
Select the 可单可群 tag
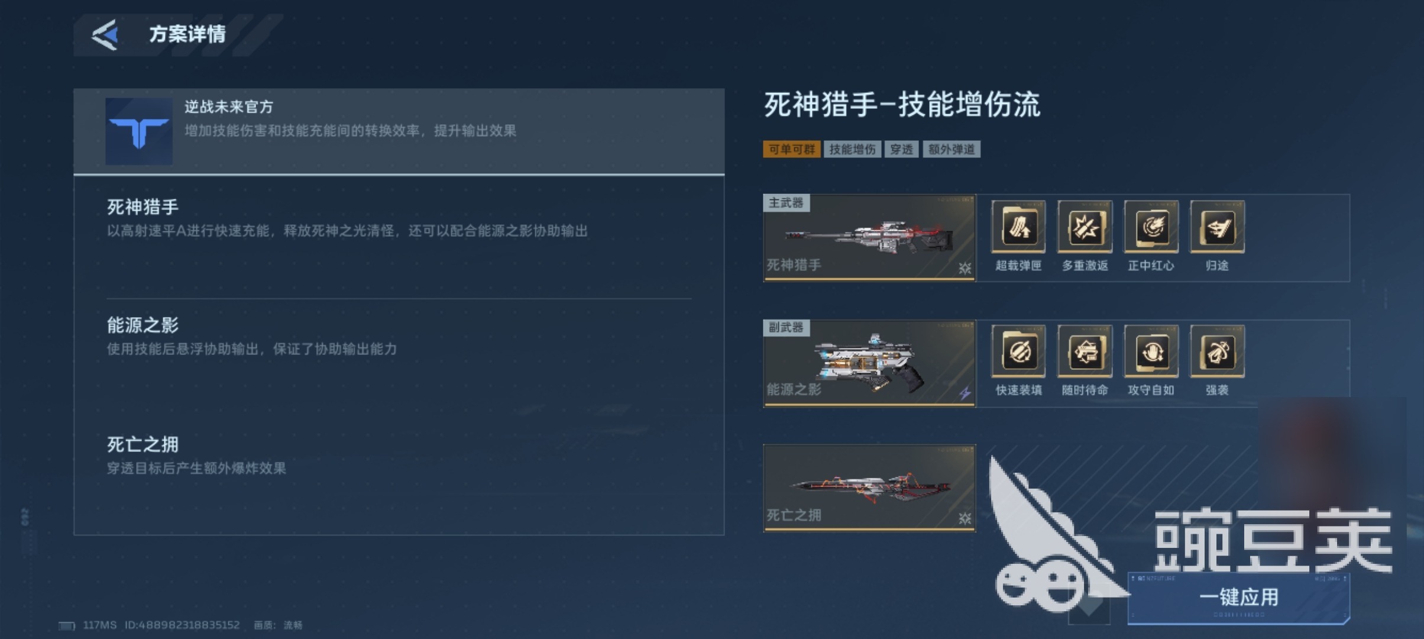[x=792, y=149]
